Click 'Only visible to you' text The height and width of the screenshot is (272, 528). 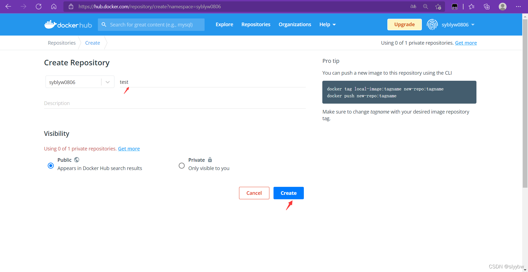coord(209,168)
